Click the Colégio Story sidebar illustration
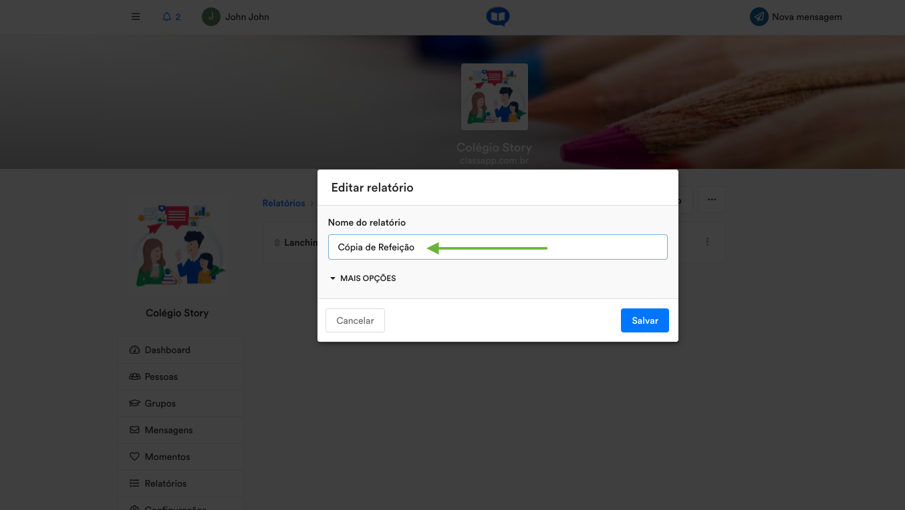905x510 pixels. (x=177, y=244)
